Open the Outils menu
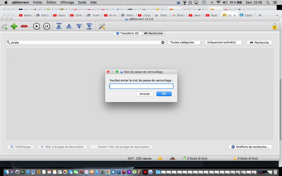The width and height of the screenshot is (282, 176). (x=82, y=2)
